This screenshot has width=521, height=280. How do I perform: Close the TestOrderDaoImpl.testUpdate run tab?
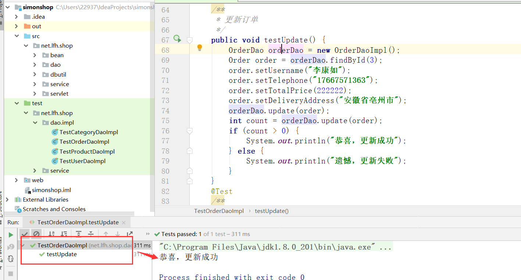(x=124, y=222)
